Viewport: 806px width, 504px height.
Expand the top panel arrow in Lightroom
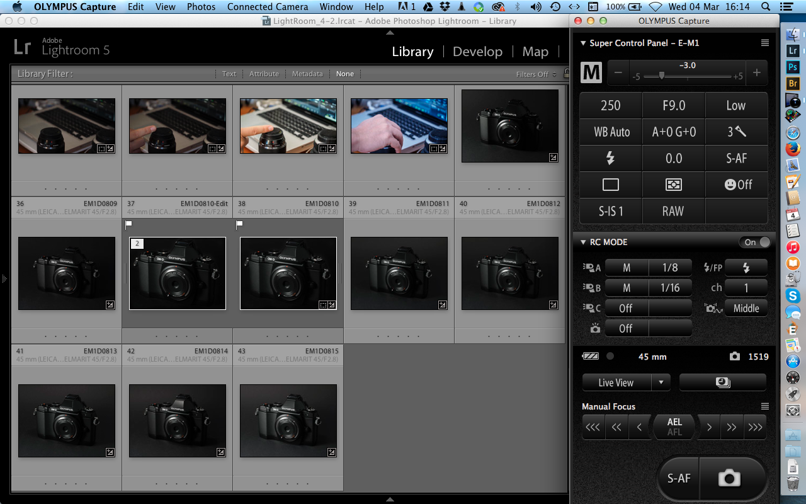pos(389,32)
